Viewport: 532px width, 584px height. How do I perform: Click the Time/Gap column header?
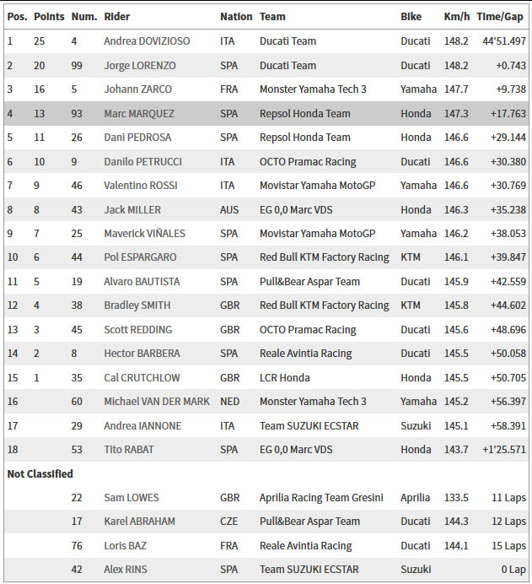coord(500,17)
